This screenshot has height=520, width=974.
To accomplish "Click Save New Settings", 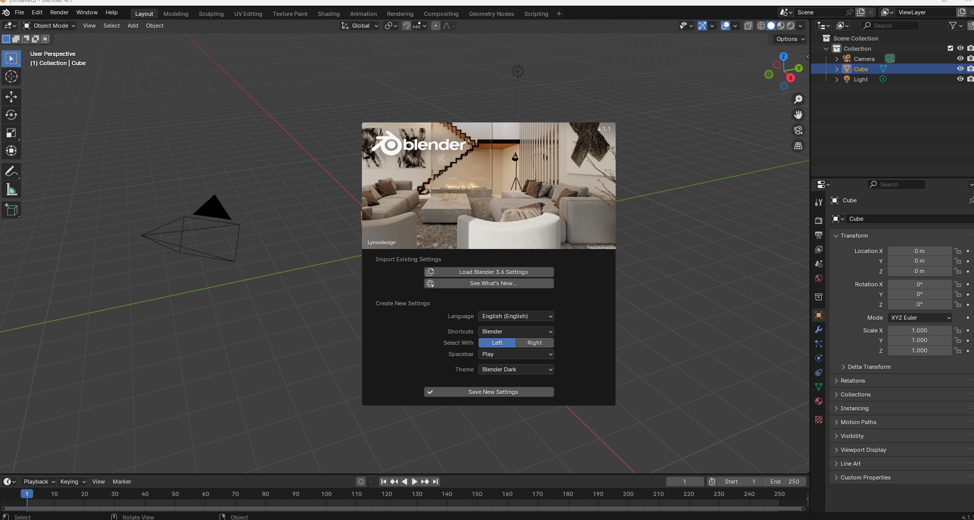I will click(489, 392).
